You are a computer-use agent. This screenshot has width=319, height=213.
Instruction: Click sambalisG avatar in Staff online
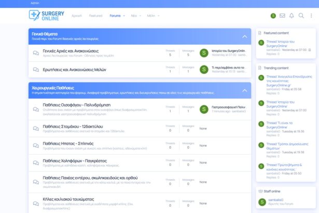261,201
